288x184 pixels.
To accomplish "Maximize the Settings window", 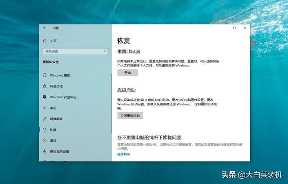I will pos(234,28).
